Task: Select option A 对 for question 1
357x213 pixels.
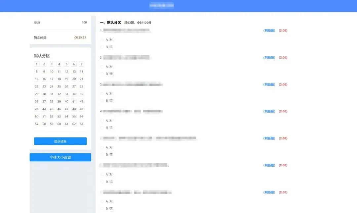Action: tap(102, 40)
